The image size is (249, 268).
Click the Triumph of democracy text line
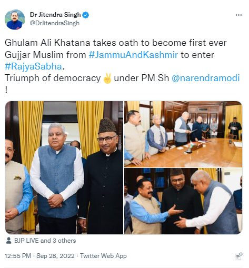click(x=122, y=78)
